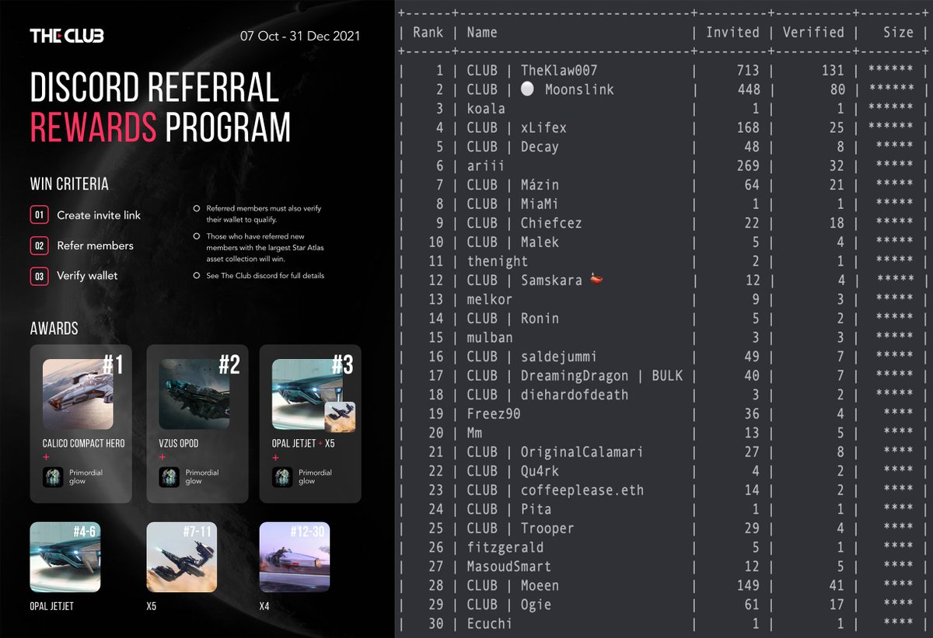Select the Primordial glow icon under Opal Jetjet + X5

coord(283,477)
